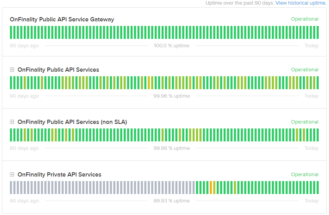Viewport: 329px width, 215px height.
Task: Expand OnFinality Public API Services group
Action: pos(12,69)
